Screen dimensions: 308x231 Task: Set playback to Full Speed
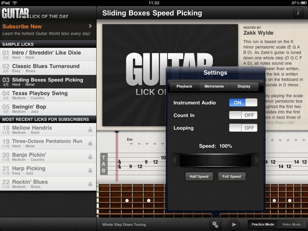tap(231, 177)
